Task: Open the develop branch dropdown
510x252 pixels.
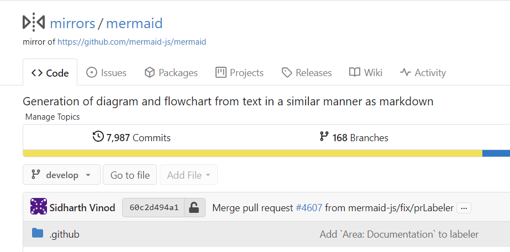Action: pyautogui.click(x=61, y=175)
